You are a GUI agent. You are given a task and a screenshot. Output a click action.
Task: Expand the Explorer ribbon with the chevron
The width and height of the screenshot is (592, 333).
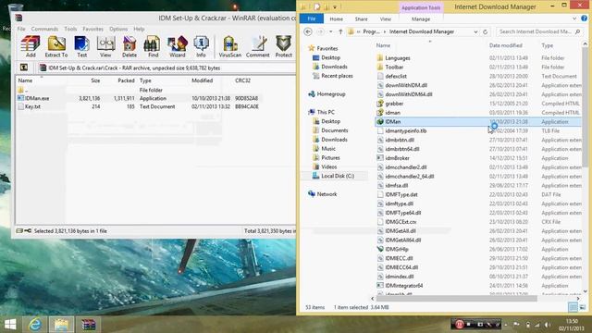point(574,18)
